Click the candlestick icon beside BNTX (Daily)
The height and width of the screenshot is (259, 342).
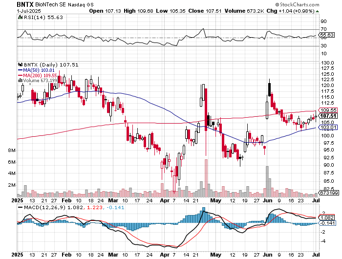[x=19, y=64]
